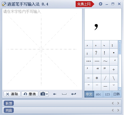Show next page of 联想 candidates
This screenshot has width=124, height=115.
(118, 103)
